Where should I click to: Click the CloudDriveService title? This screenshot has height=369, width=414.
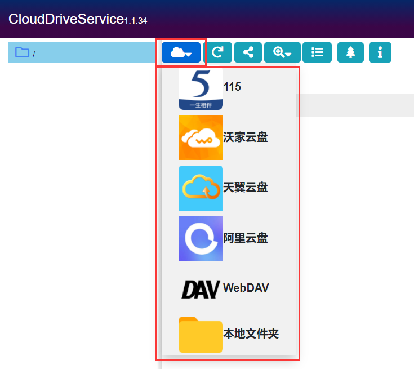point(66,19)
